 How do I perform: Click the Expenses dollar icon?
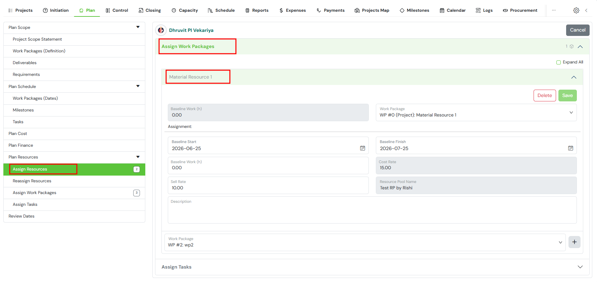tap(281, 10)
